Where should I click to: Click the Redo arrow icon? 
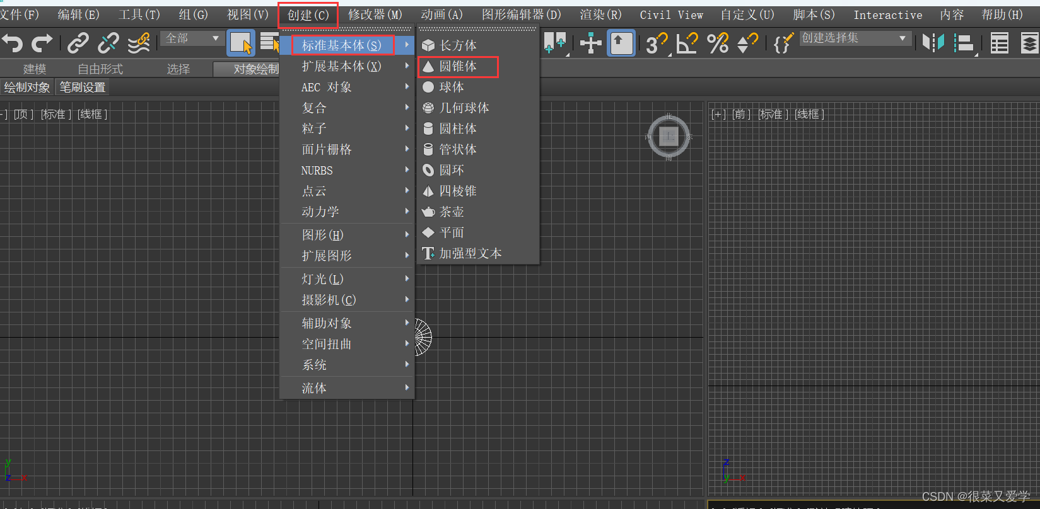click(x=42, y=43)
